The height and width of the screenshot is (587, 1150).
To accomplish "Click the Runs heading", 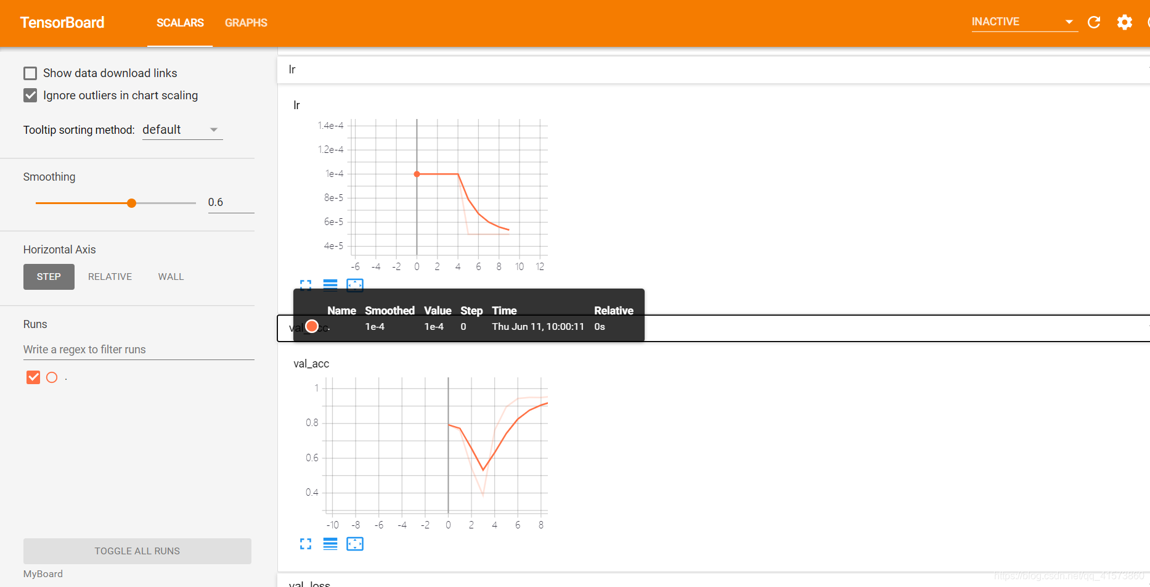I will pos(35,324).
